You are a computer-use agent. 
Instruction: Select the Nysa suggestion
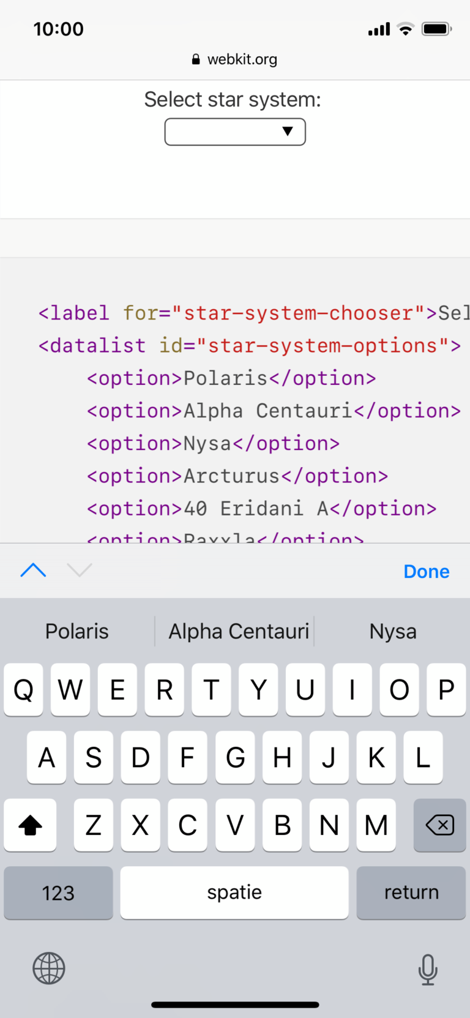click(x=393, y=631)
